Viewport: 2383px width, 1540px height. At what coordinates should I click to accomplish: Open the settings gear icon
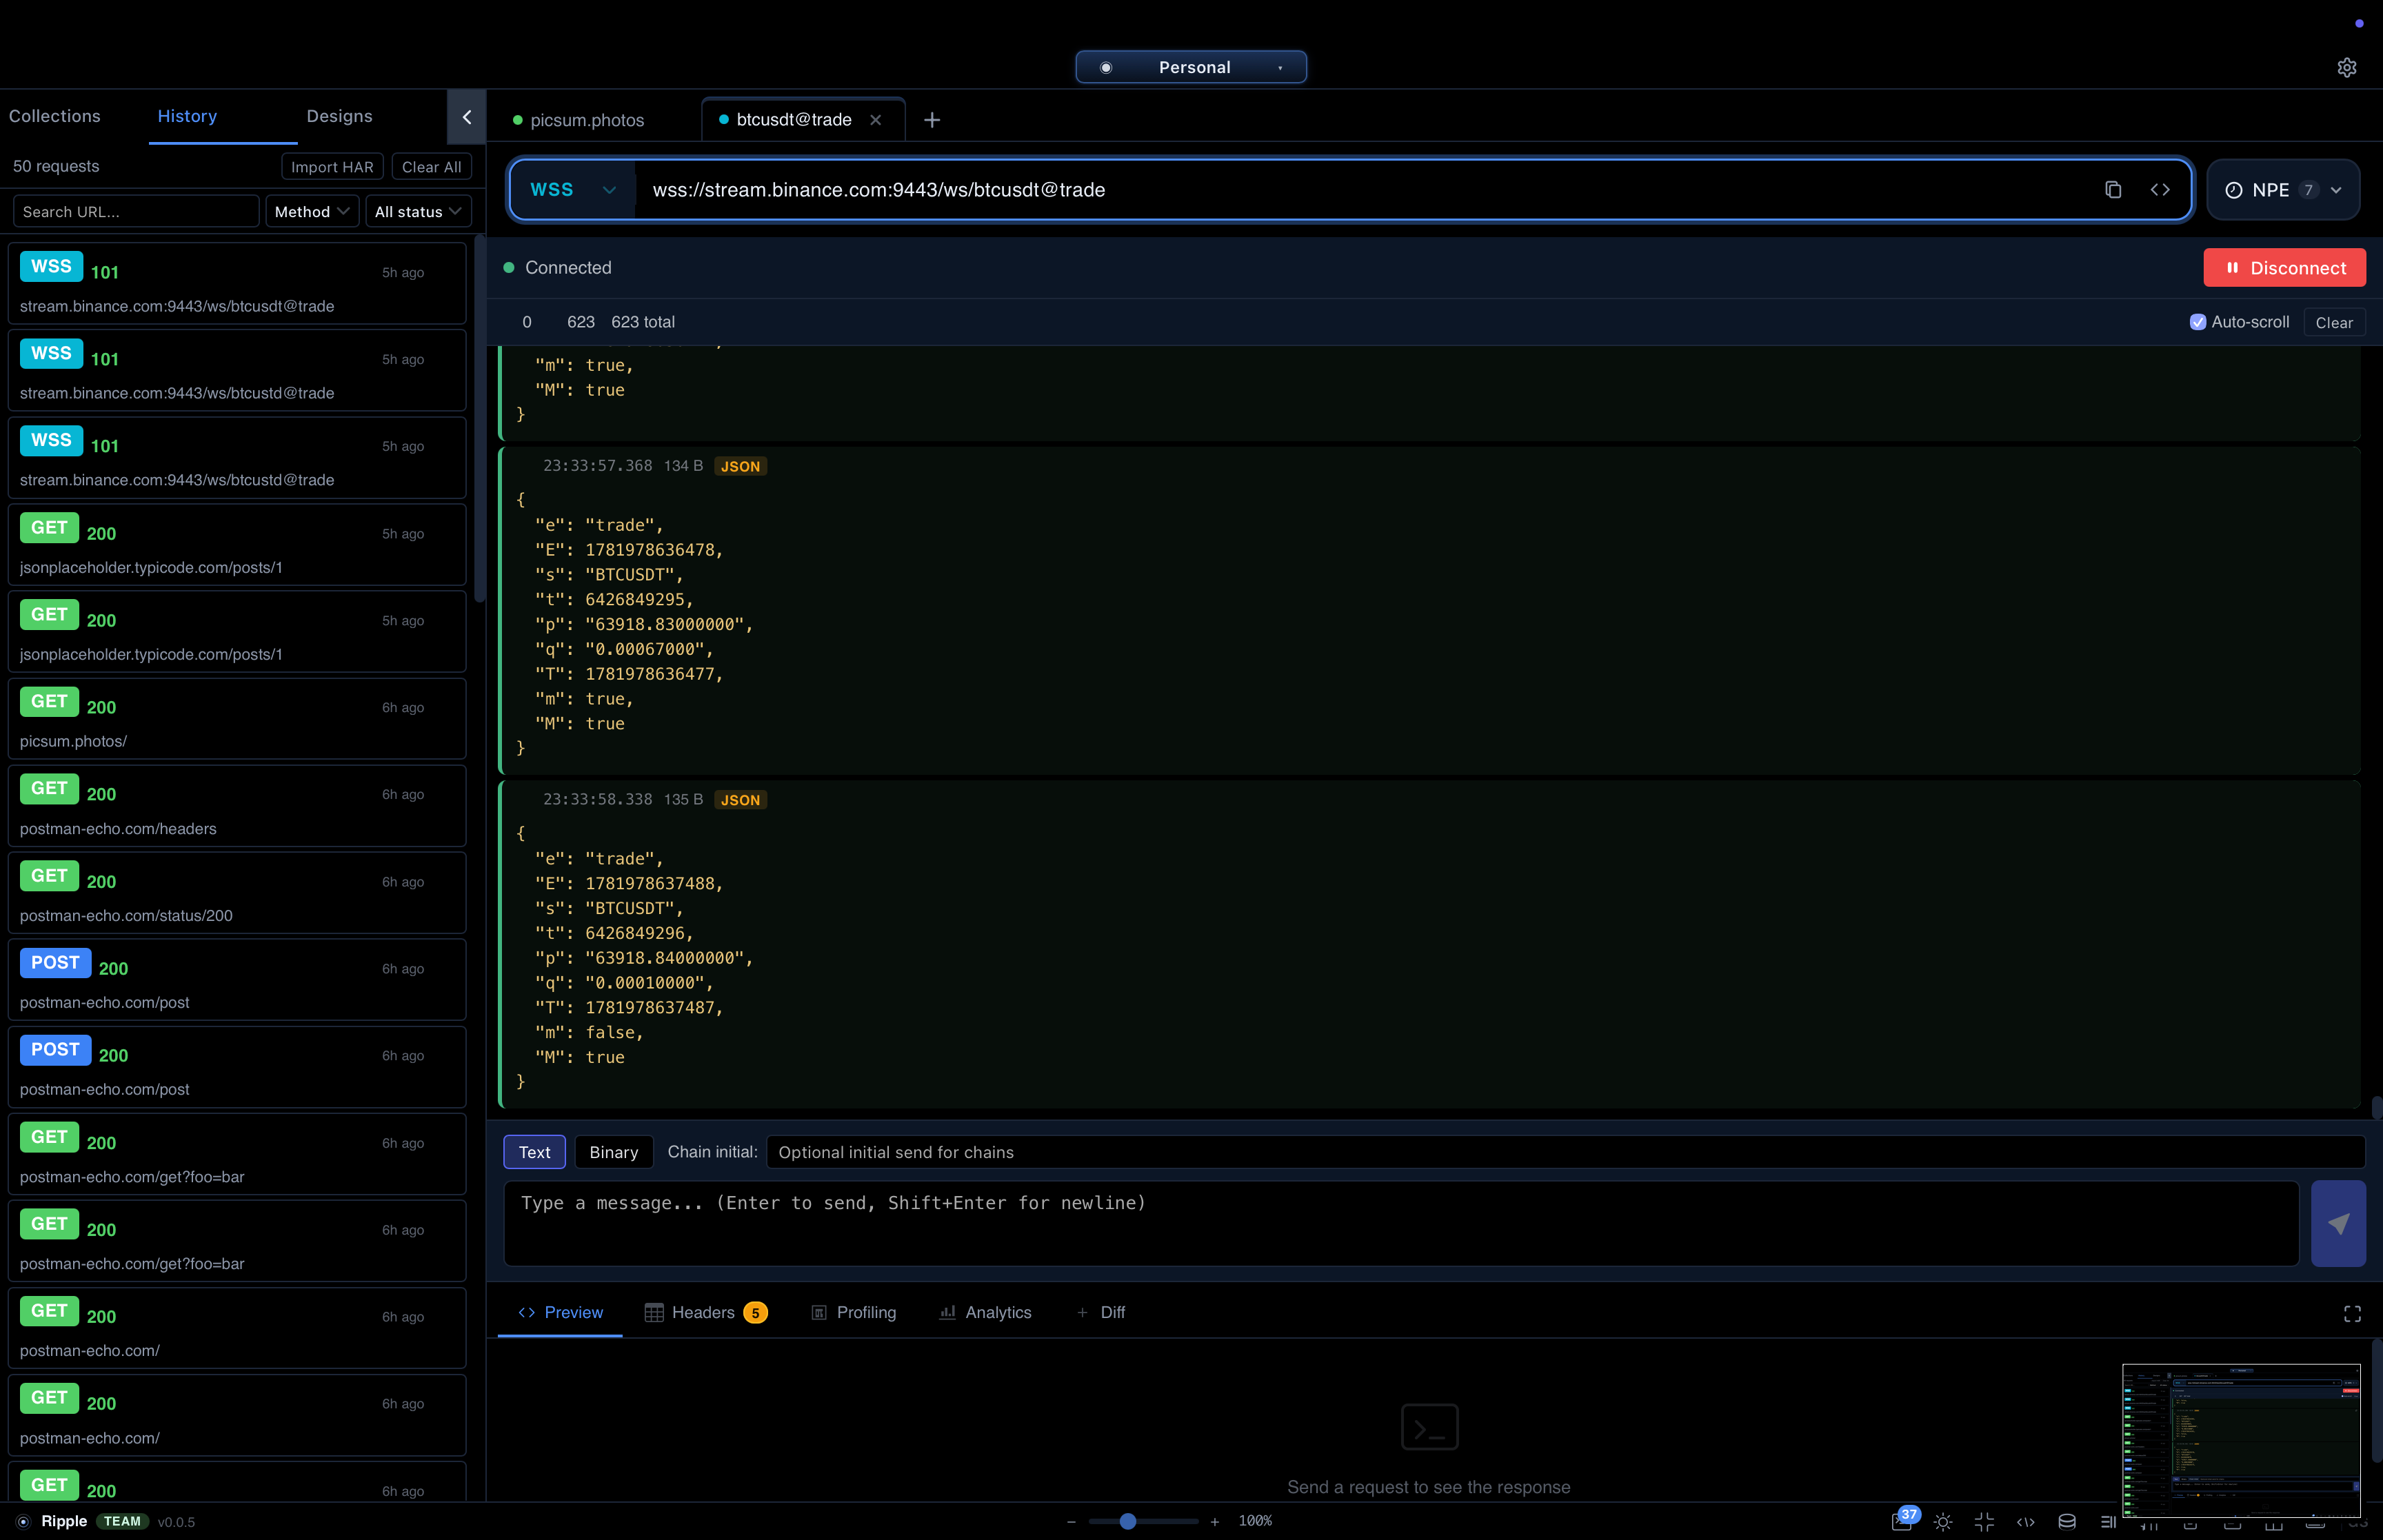(x=2346, y=67)
